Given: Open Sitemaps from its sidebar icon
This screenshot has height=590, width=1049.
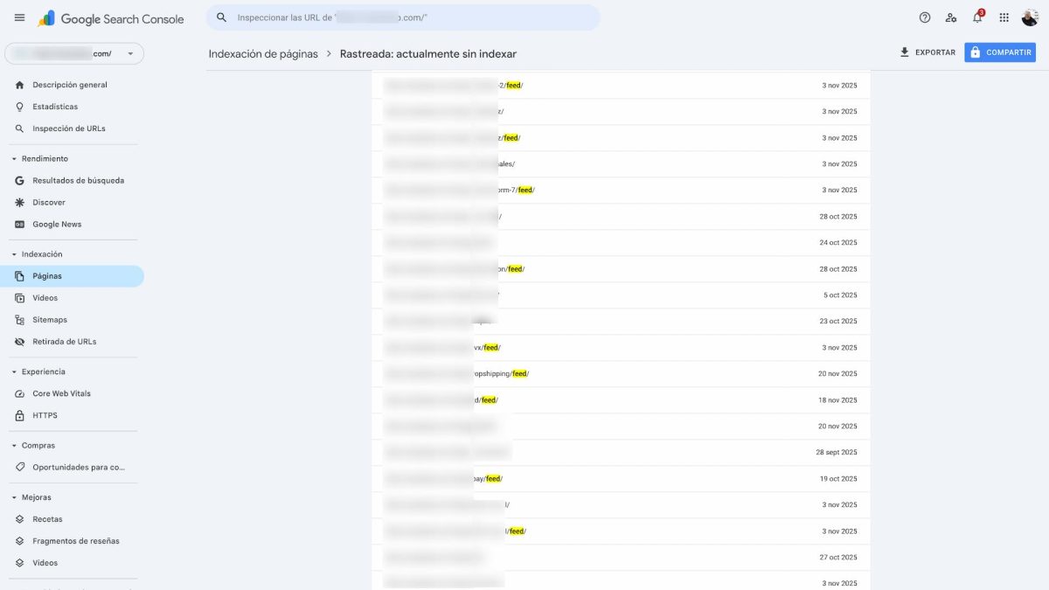Looking at the screenshot, I should (x=19, y=319).
